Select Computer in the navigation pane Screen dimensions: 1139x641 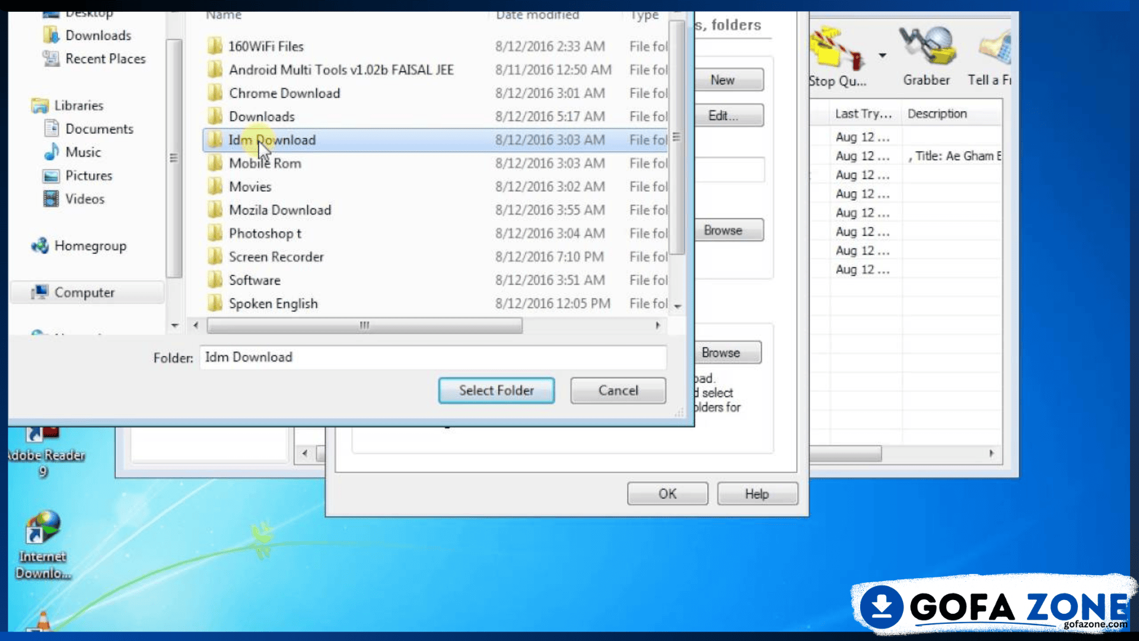(x=87, y=293)
